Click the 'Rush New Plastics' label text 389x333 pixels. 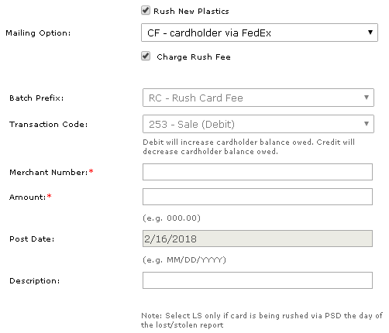click(191, 12)
